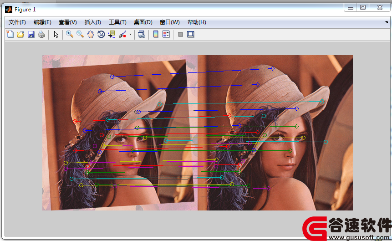Click the Link Plot icon
This screenshot has height=241, width=392.
pos(142,34)
